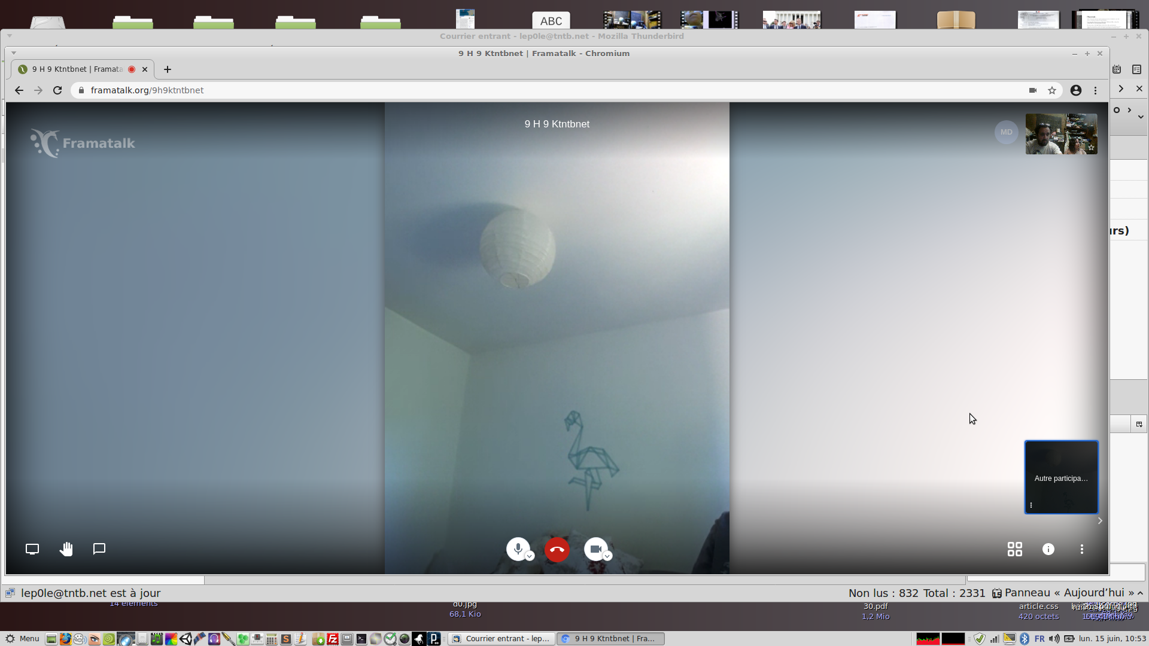
Task: Click the framatalk.org address bar
Action: pos(419,90)
